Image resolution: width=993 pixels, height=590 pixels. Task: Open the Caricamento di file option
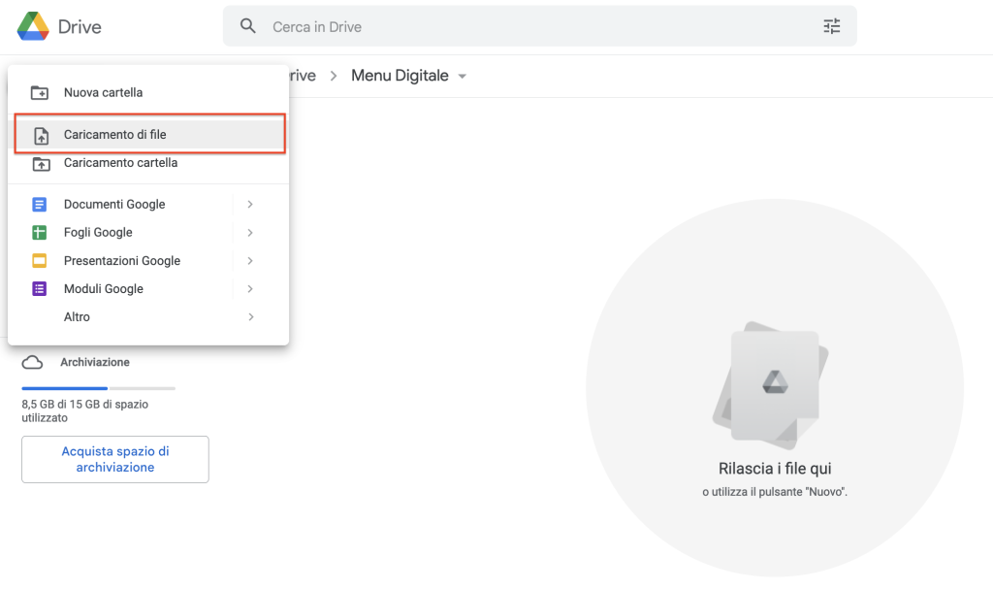click(x=115, y=134)
